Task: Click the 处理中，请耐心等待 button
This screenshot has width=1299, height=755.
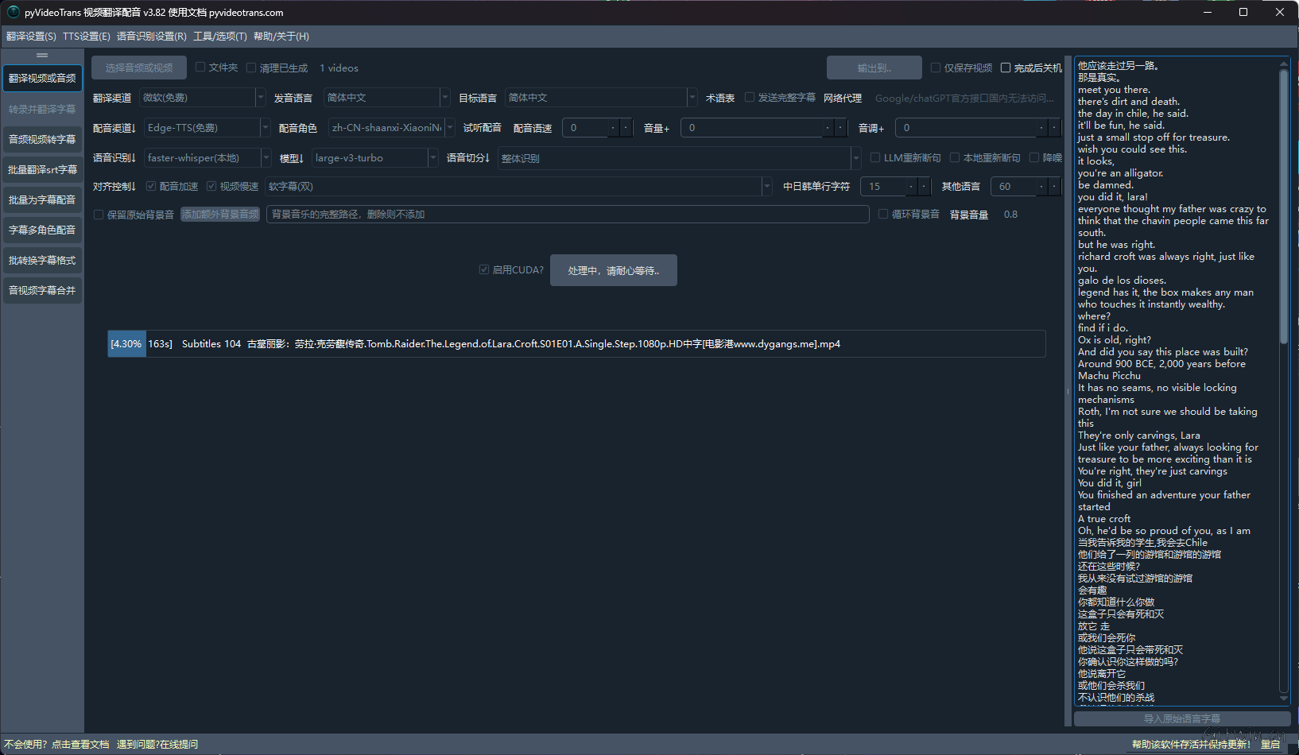Action: coord(614,270)
